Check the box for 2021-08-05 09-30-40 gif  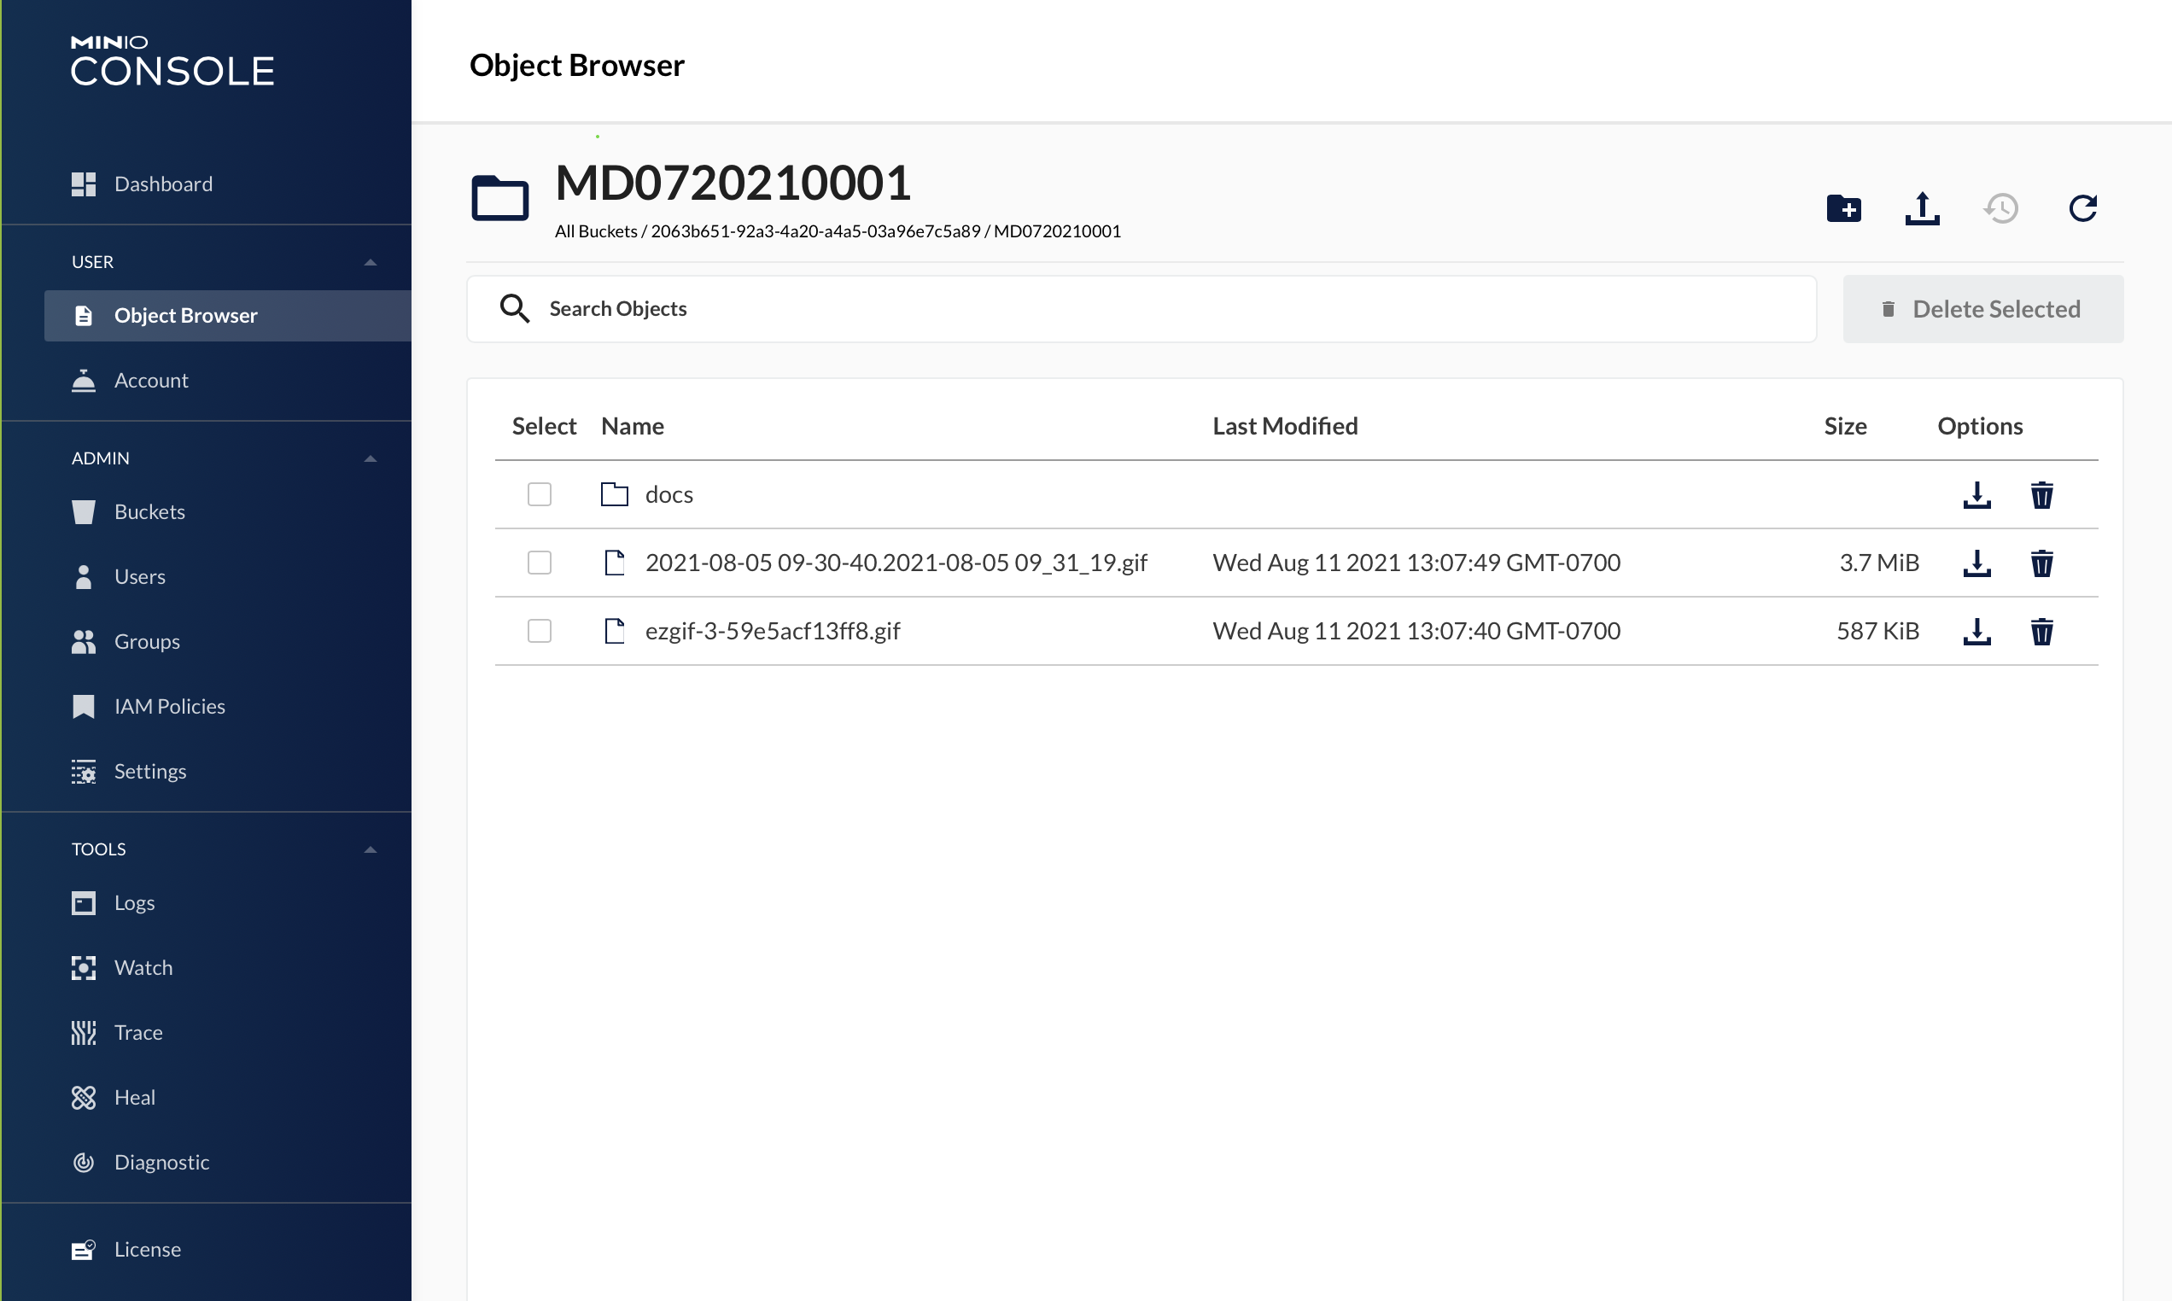539,563
